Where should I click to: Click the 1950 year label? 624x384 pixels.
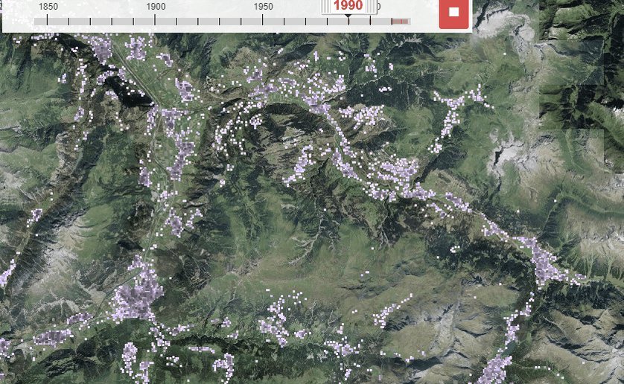point(263,7)
